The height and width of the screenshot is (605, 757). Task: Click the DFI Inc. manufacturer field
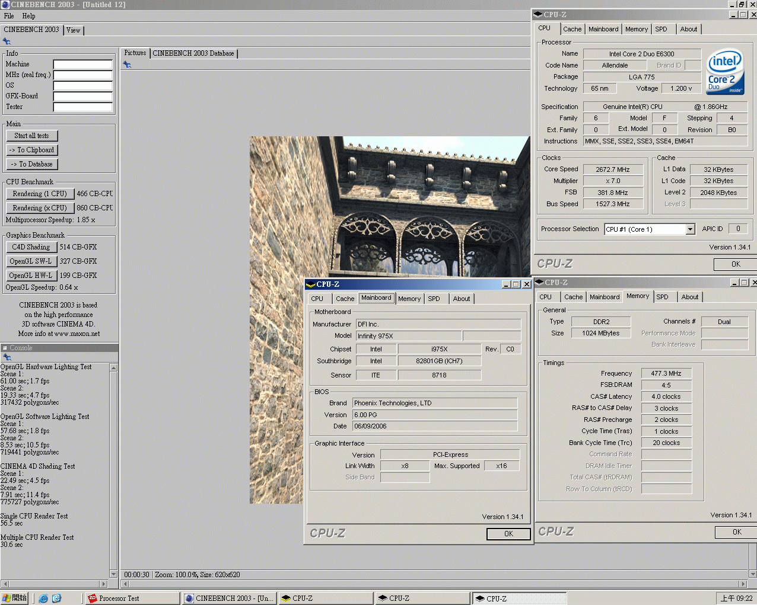click(438, 324)
